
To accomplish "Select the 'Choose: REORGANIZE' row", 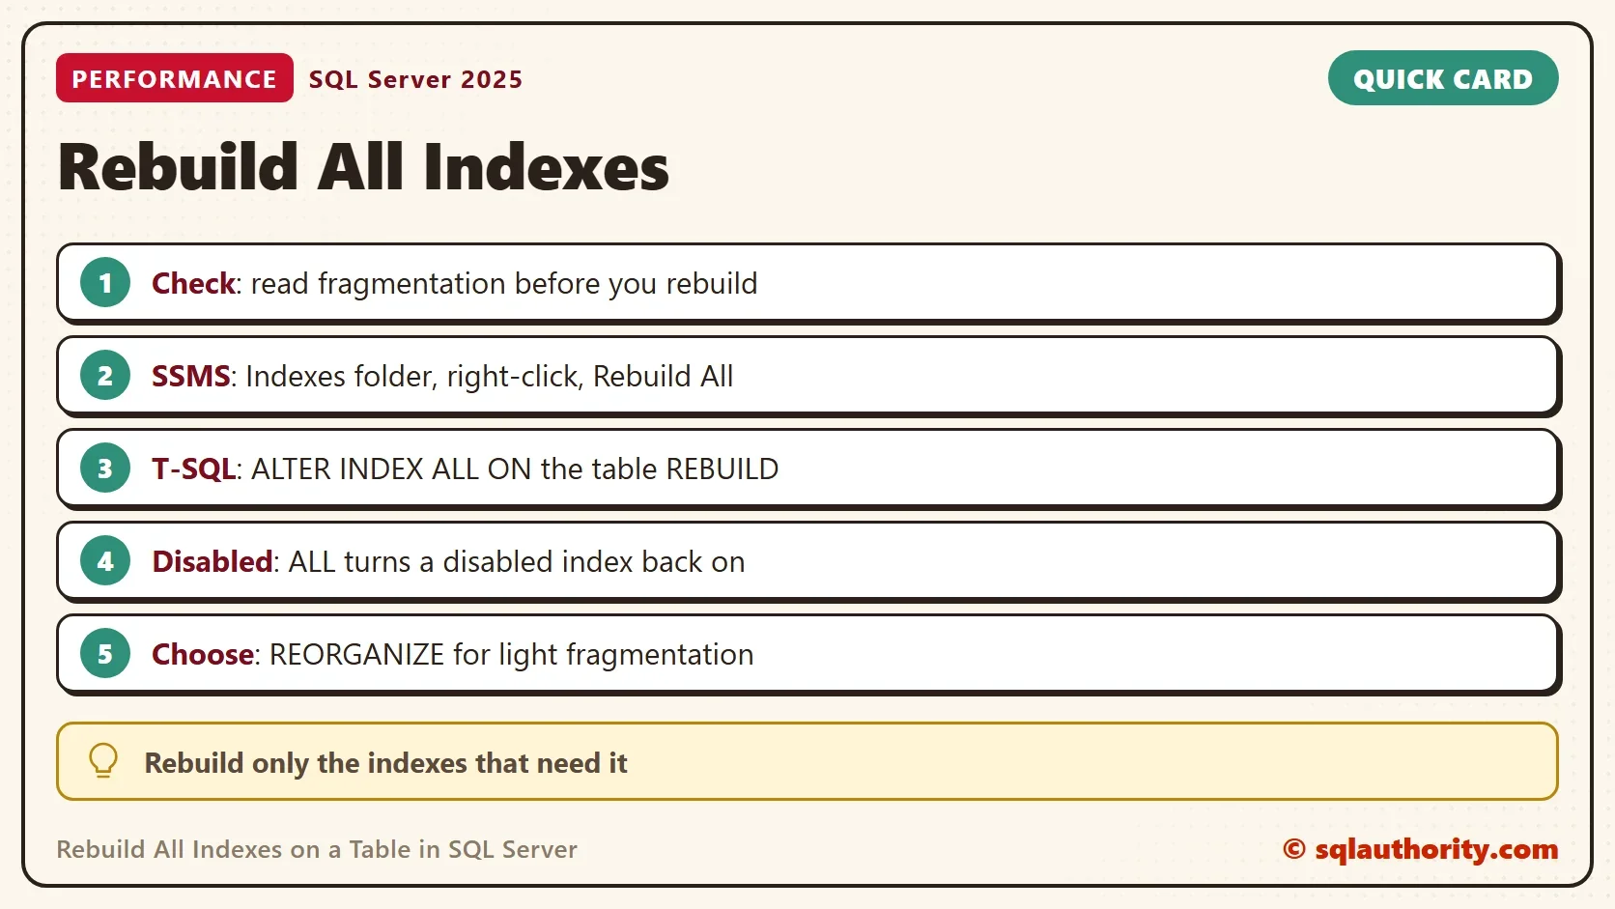I will click(x=808, y=654).
